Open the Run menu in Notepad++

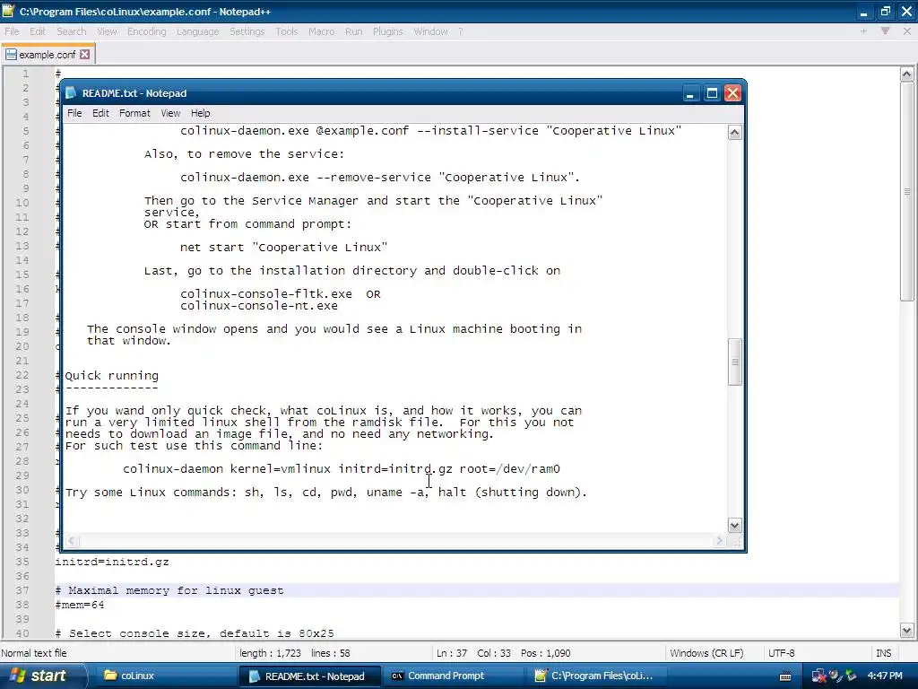point(353,31)
